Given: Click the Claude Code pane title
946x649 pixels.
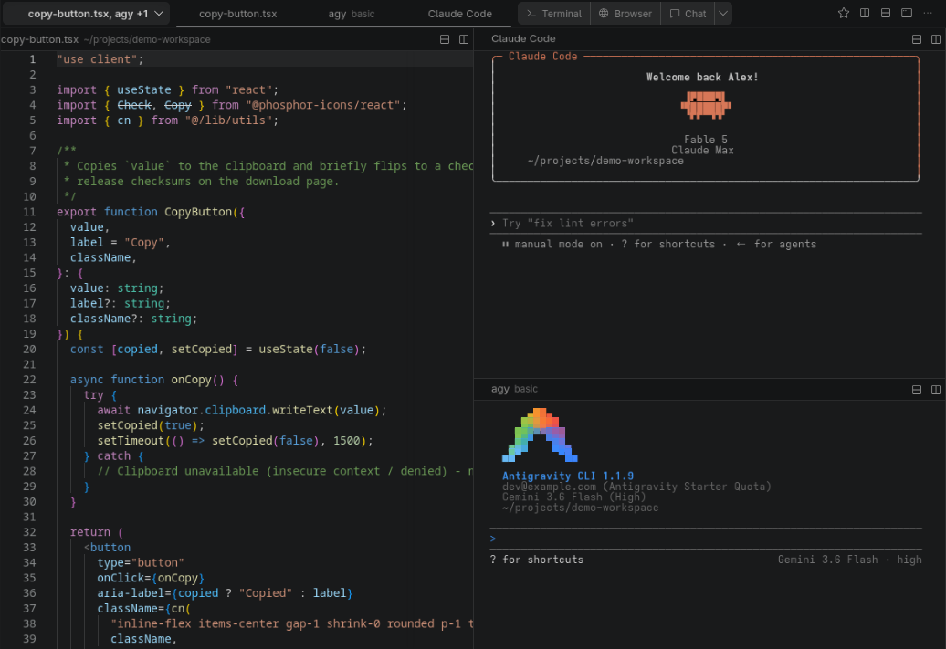Looking at the screenshot, I should click(523, 38).
